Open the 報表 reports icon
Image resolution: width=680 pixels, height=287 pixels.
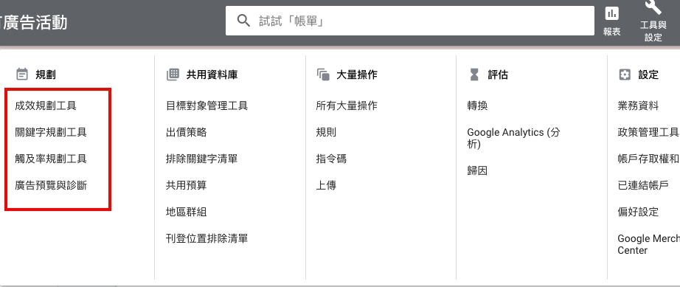tap(612, 14)
